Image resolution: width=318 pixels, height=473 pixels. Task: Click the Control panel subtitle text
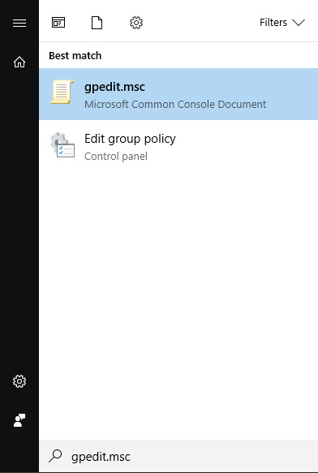pyautogui.click(x=116, y=157)
